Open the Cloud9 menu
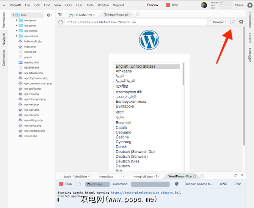Screen dimensions: 254x208 pos(16,5)
